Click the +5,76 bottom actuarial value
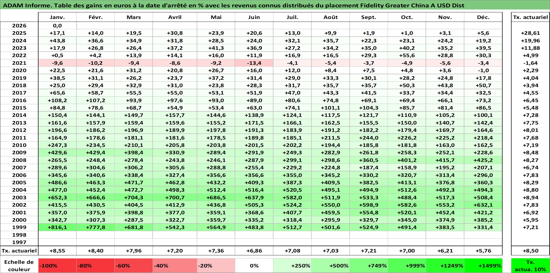Screen dimensions: 550x273 coord(483,251)
